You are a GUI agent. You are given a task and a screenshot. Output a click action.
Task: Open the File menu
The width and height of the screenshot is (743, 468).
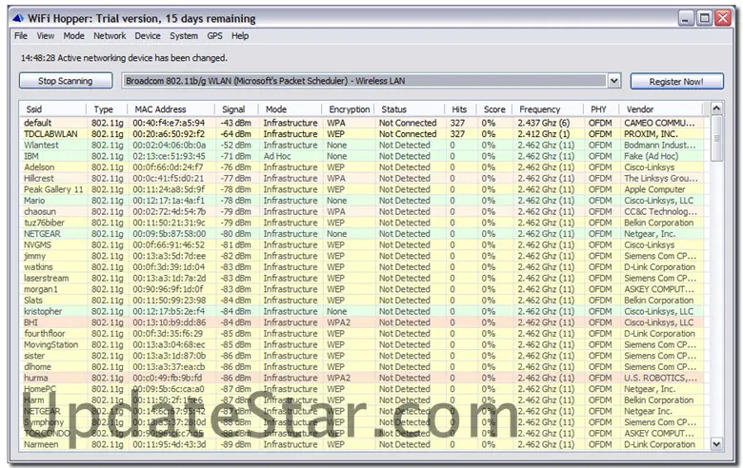20,36
